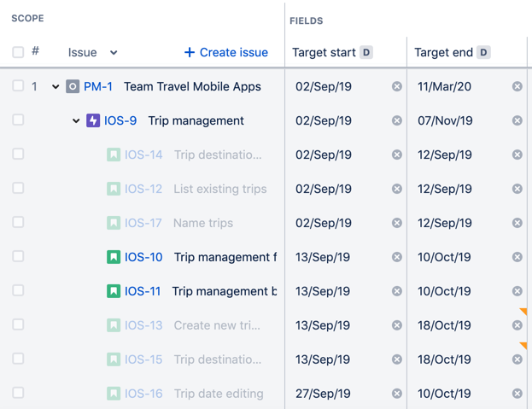Image resolution: width=532 pixels, height=409 pixels.
Task: Collapse the PM-1 Team Travel Mobile Apps row
Action: (x=56, y=87)
